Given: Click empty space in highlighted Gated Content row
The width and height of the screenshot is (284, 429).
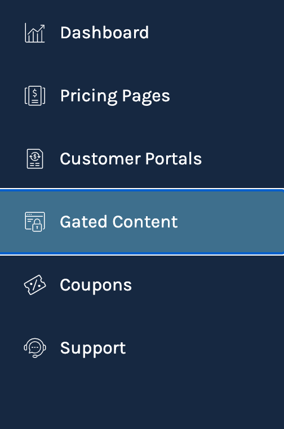Looking at the screenshot, I should 233,222.
